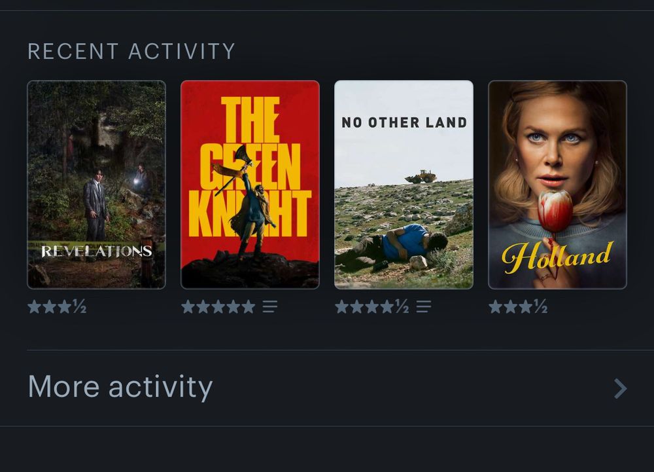Screen dimensions: 654x472
Task: Click the half-star symbol under No Other Land
Action: click(402, 306)
